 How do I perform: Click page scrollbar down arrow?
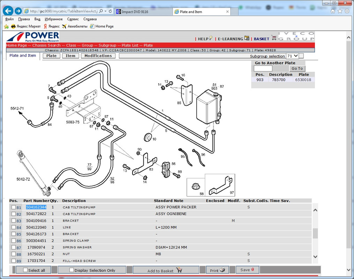pos(348,270)
